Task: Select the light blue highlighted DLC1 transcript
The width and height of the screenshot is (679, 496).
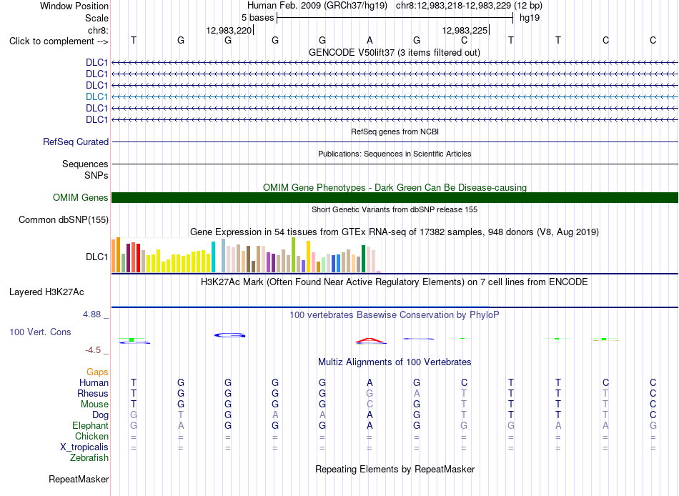Action: 395,96
